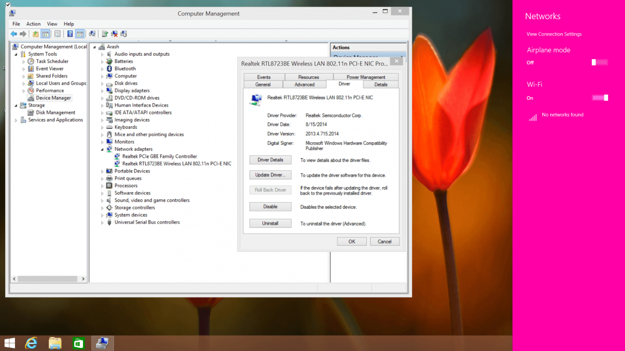Viewport: 625px width, 351px height.
Task: Click OK in the properties dialog
Action: click(352, 241)
